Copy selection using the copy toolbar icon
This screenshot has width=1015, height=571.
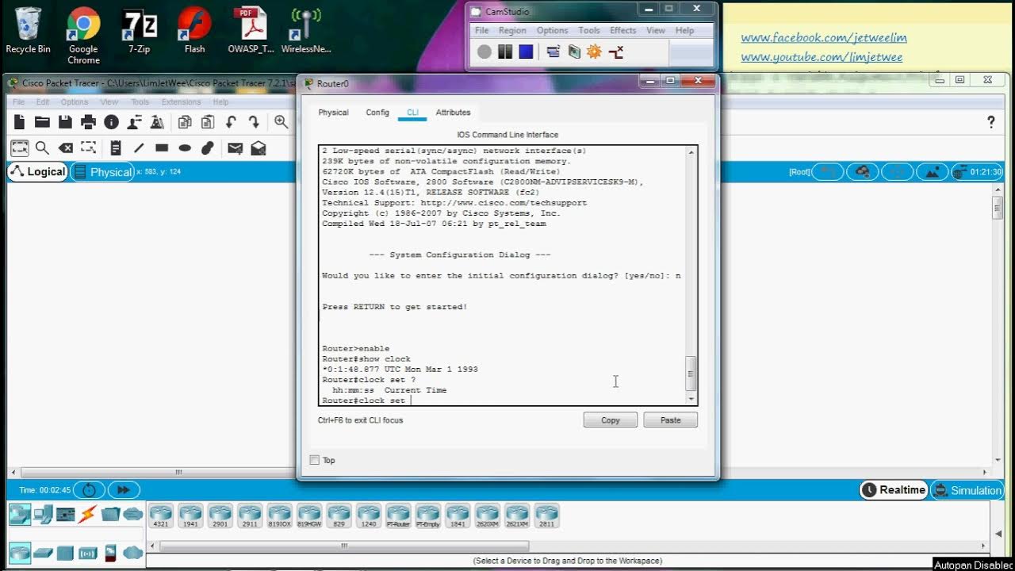185,122
